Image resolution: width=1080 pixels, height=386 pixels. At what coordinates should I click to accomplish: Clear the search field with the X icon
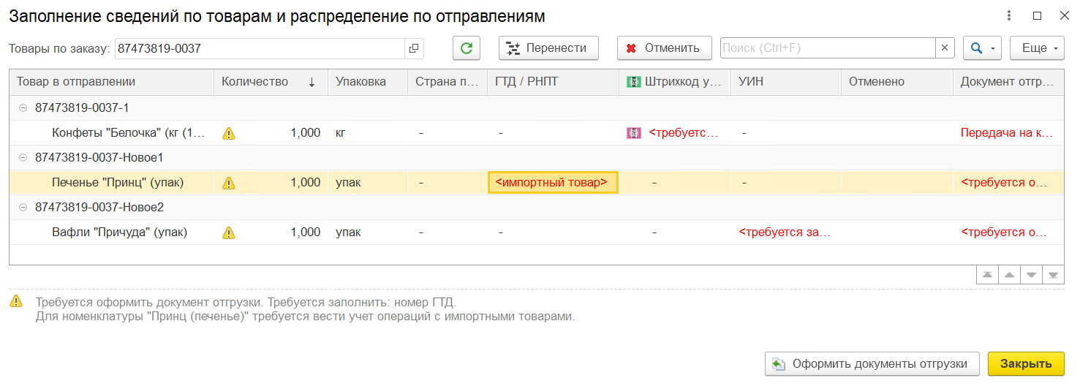(x=945, y=48)
